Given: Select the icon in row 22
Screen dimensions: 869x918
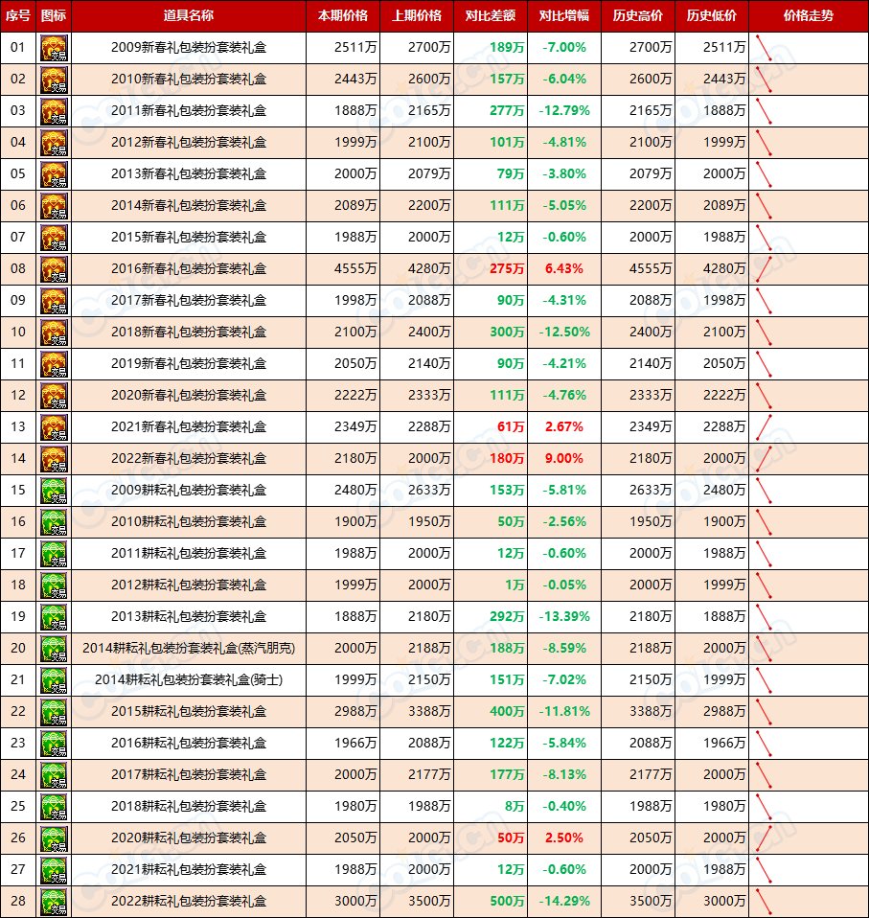Looking at the screenshot, I should point(54,712).
